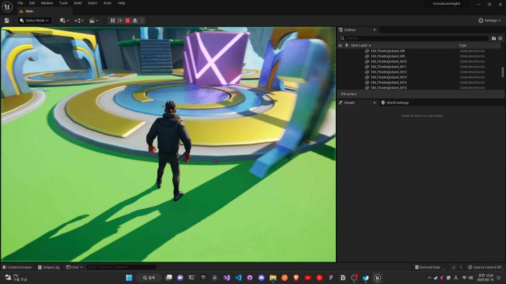Open Figma from the taskbar
The height and width of the screenshot is (284, 506).
point(331,278)
